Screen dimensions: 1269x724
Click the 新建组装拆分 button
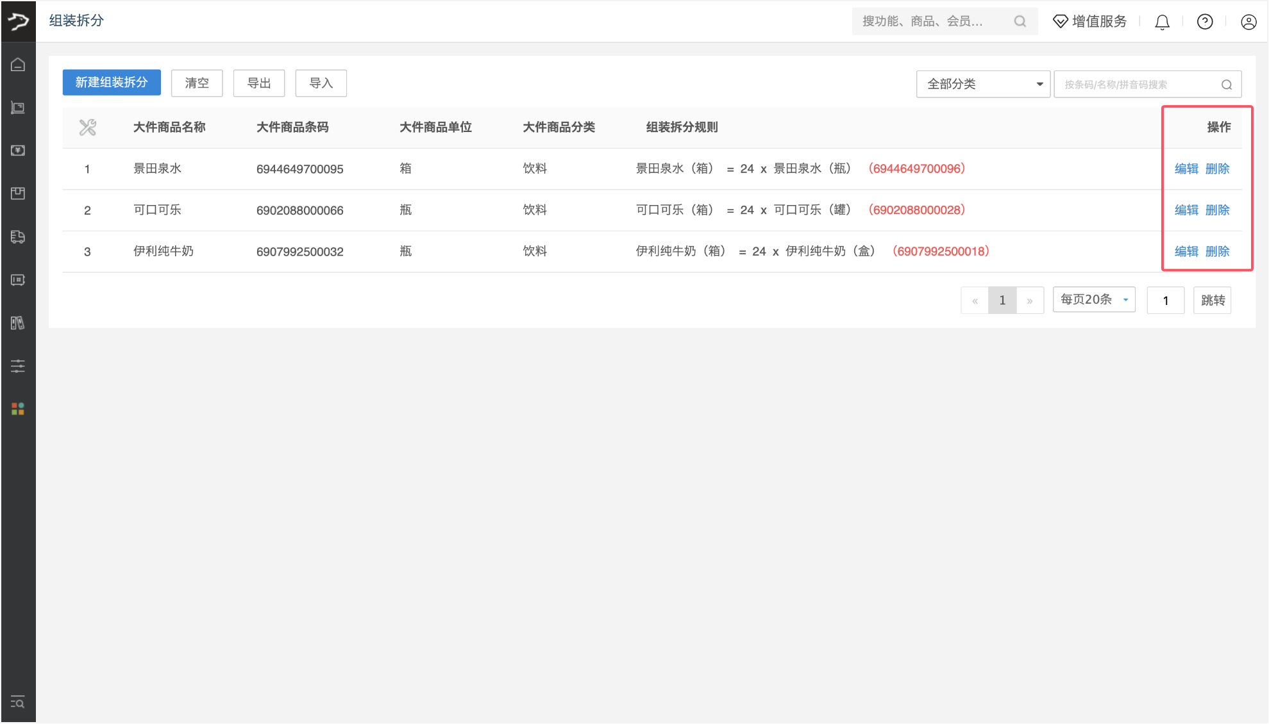click(x=112, y=83)
